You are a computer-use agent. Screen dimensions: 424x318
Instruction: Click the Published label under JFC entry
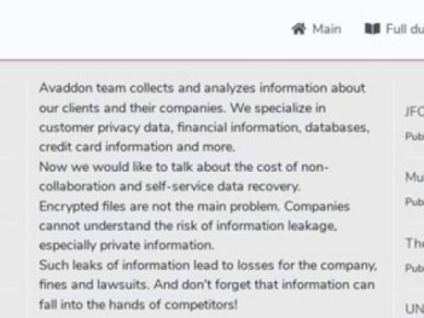(414, 136)
